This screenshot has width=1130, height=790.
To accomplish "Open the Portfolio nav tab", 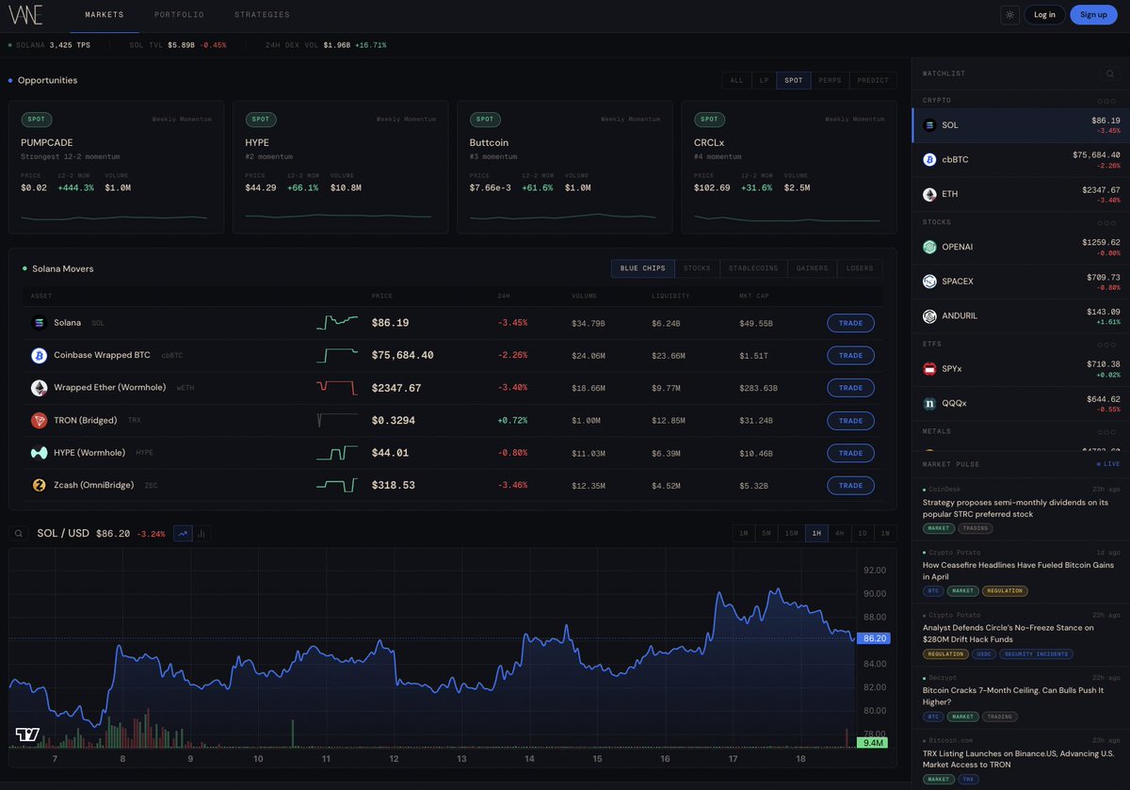I will tap(179, 15).
